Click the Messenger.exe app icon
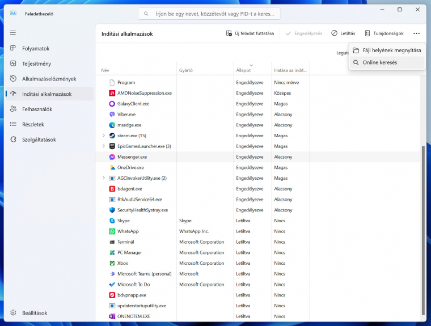This screenshot has width=431, height=326. coord(112,157)
